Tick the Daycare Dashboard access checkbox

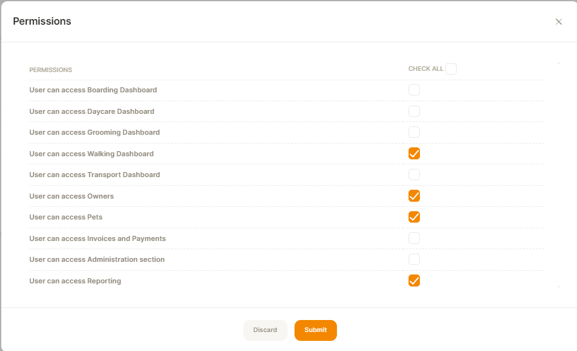click(x=414, y=111)
